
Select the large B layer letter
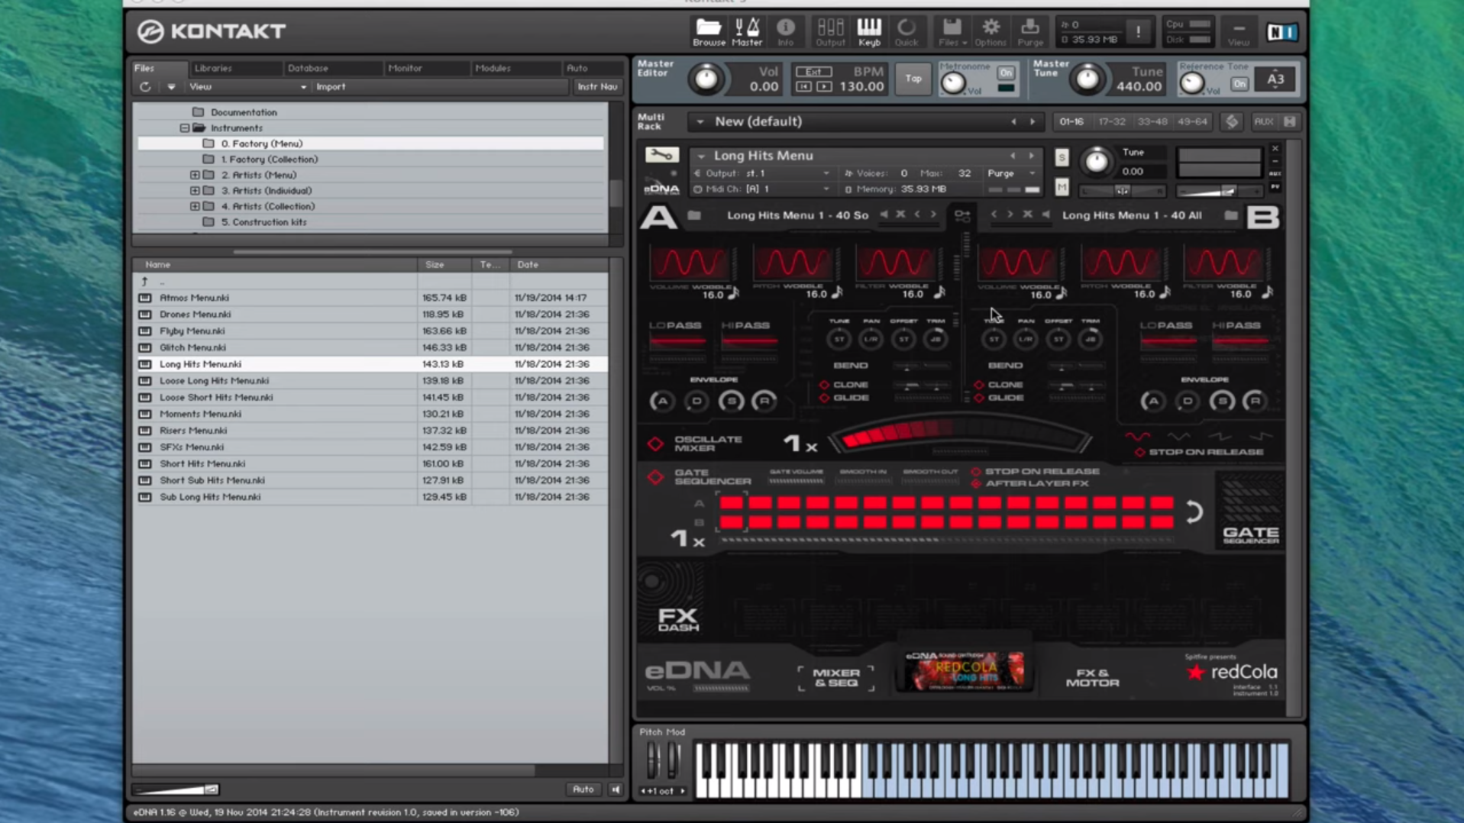tap(1262, 217)
